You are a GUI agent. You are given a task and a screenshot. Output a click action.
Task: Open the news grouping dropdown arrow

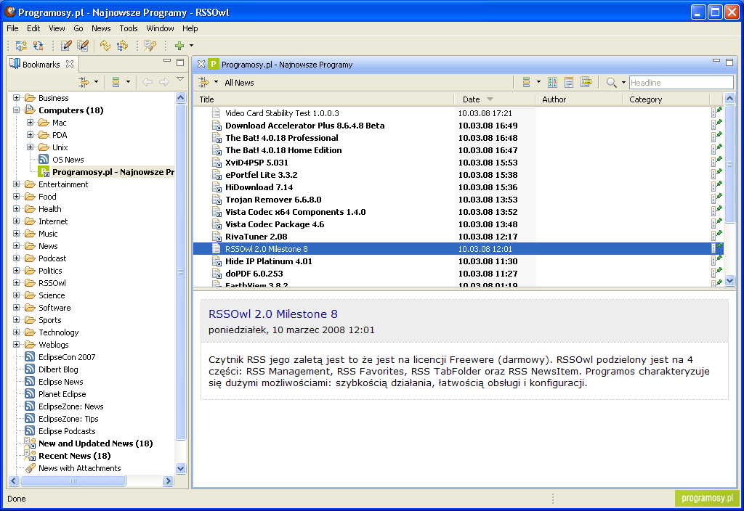click(x=538, y=82)
